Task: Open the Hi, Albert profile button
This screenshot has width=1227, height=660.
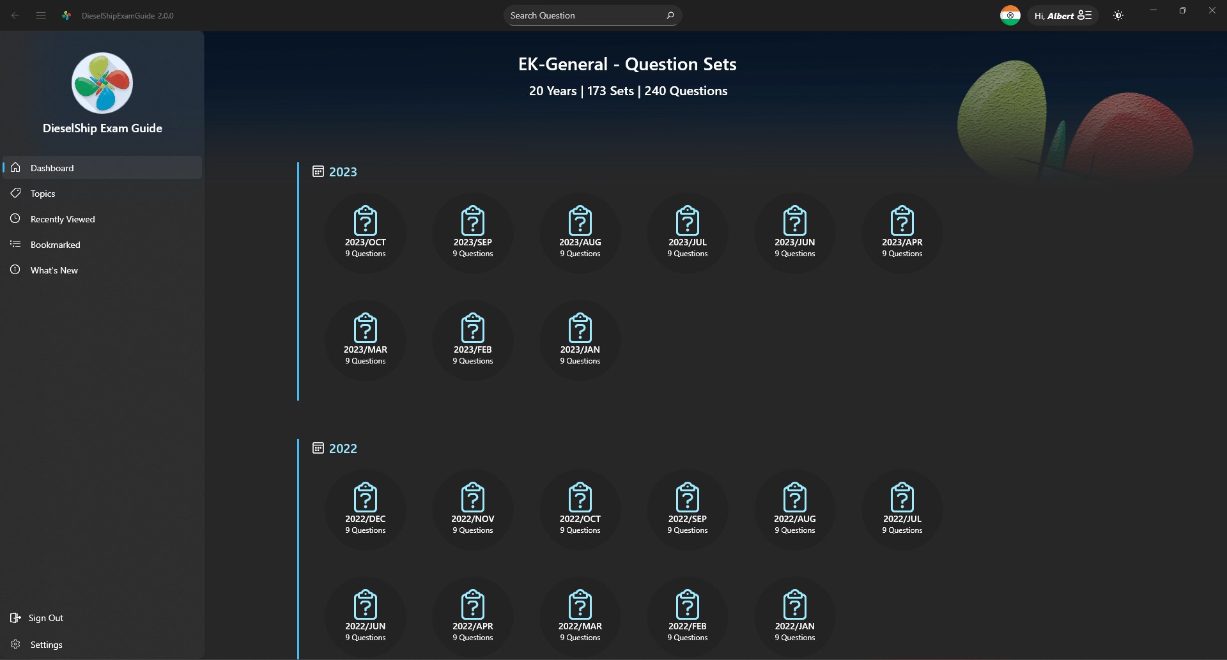Action: [x=1063, y=15]
